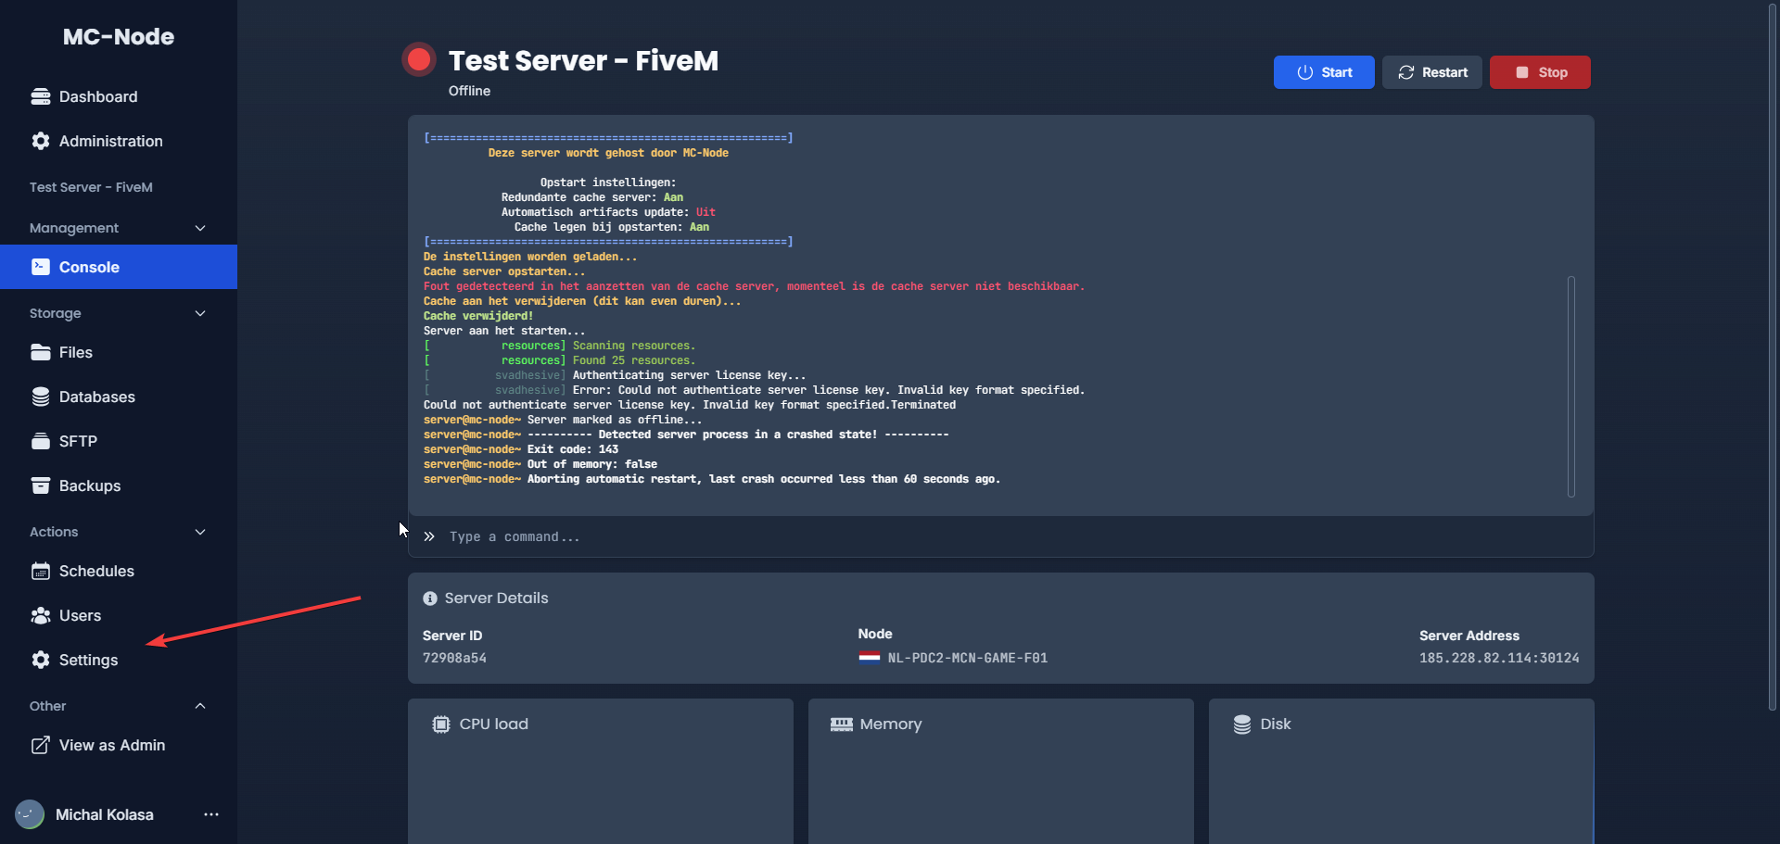
Task: Open the three-dot menu beside Michal Kolasa
Action: [211, 814]
